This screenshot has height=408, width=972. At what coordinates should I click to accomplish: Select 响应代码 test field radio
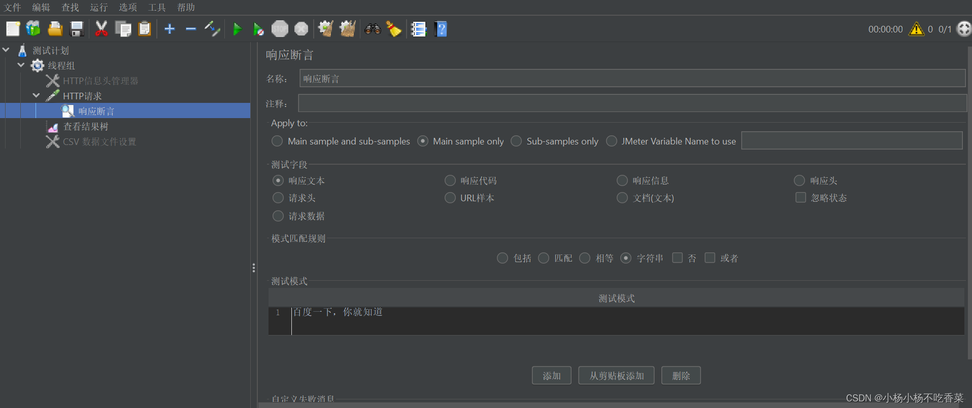coord(450,180)
